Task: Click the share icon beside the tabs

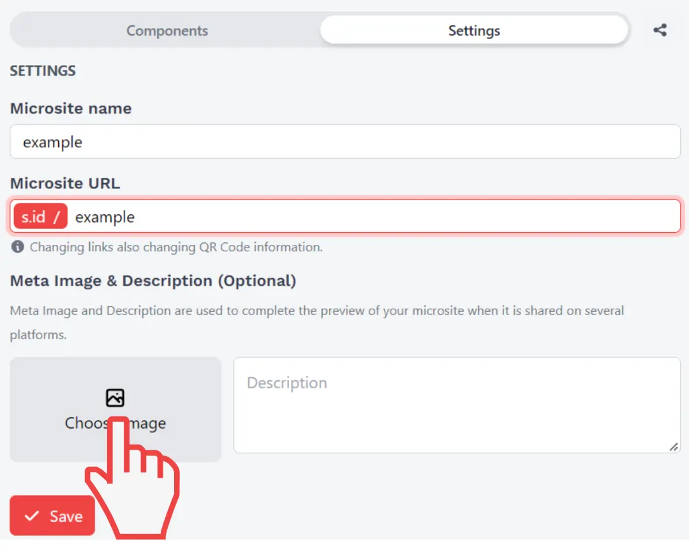Action: [660, 30]
